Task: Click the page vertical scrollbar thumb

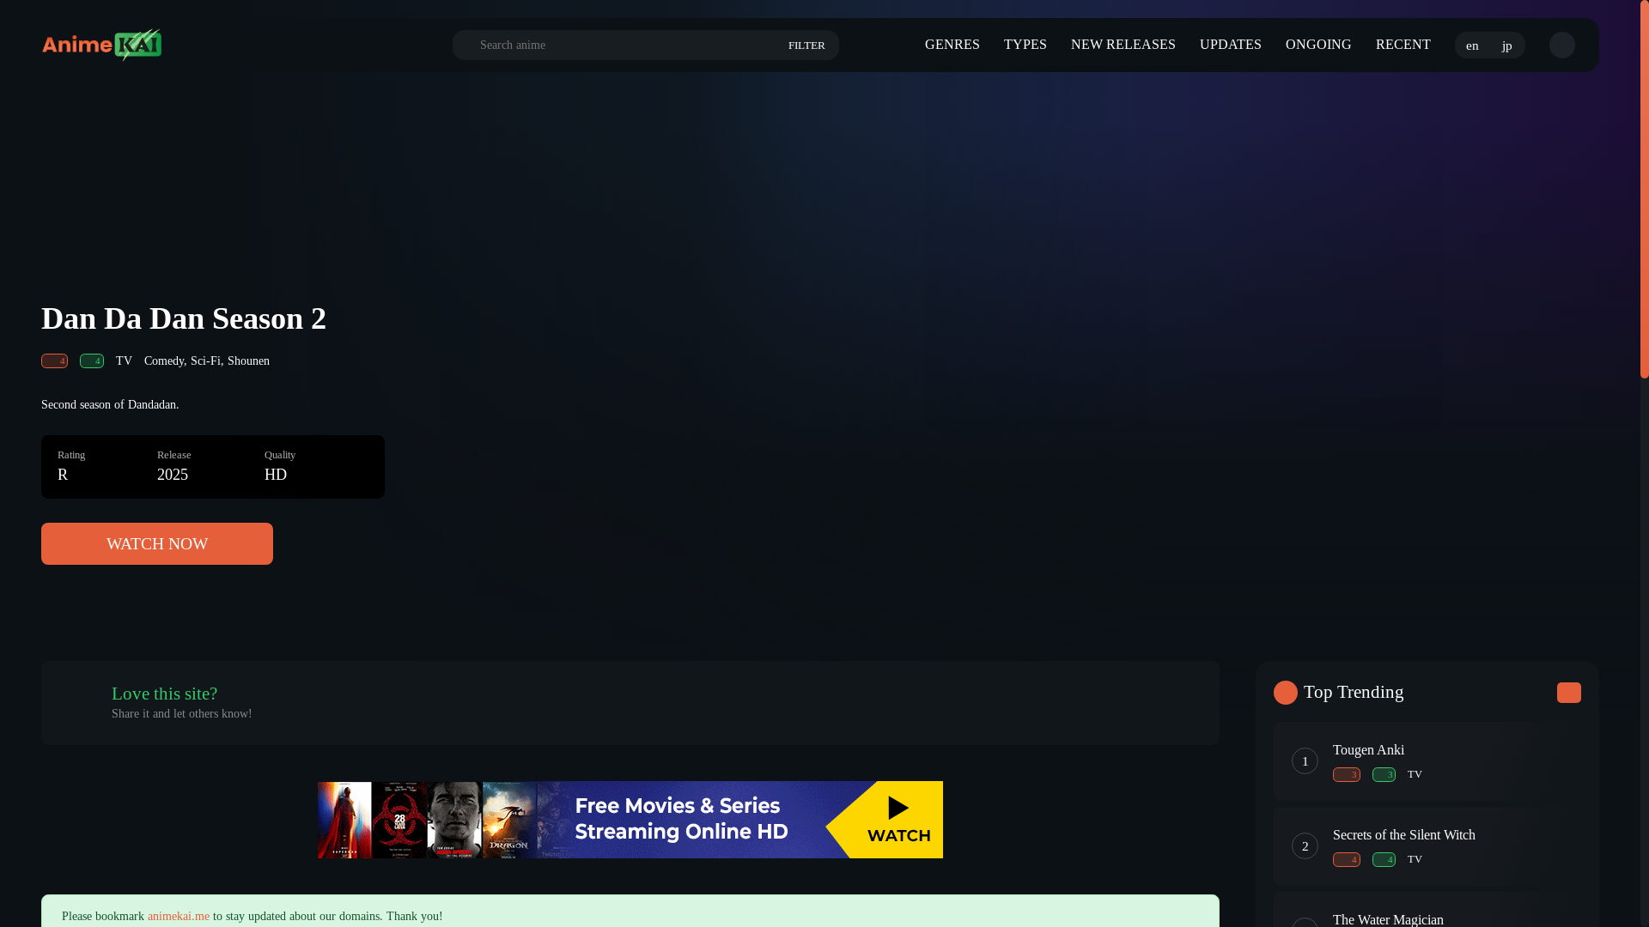Action: pyautogui.click(x=1645, y=189)
